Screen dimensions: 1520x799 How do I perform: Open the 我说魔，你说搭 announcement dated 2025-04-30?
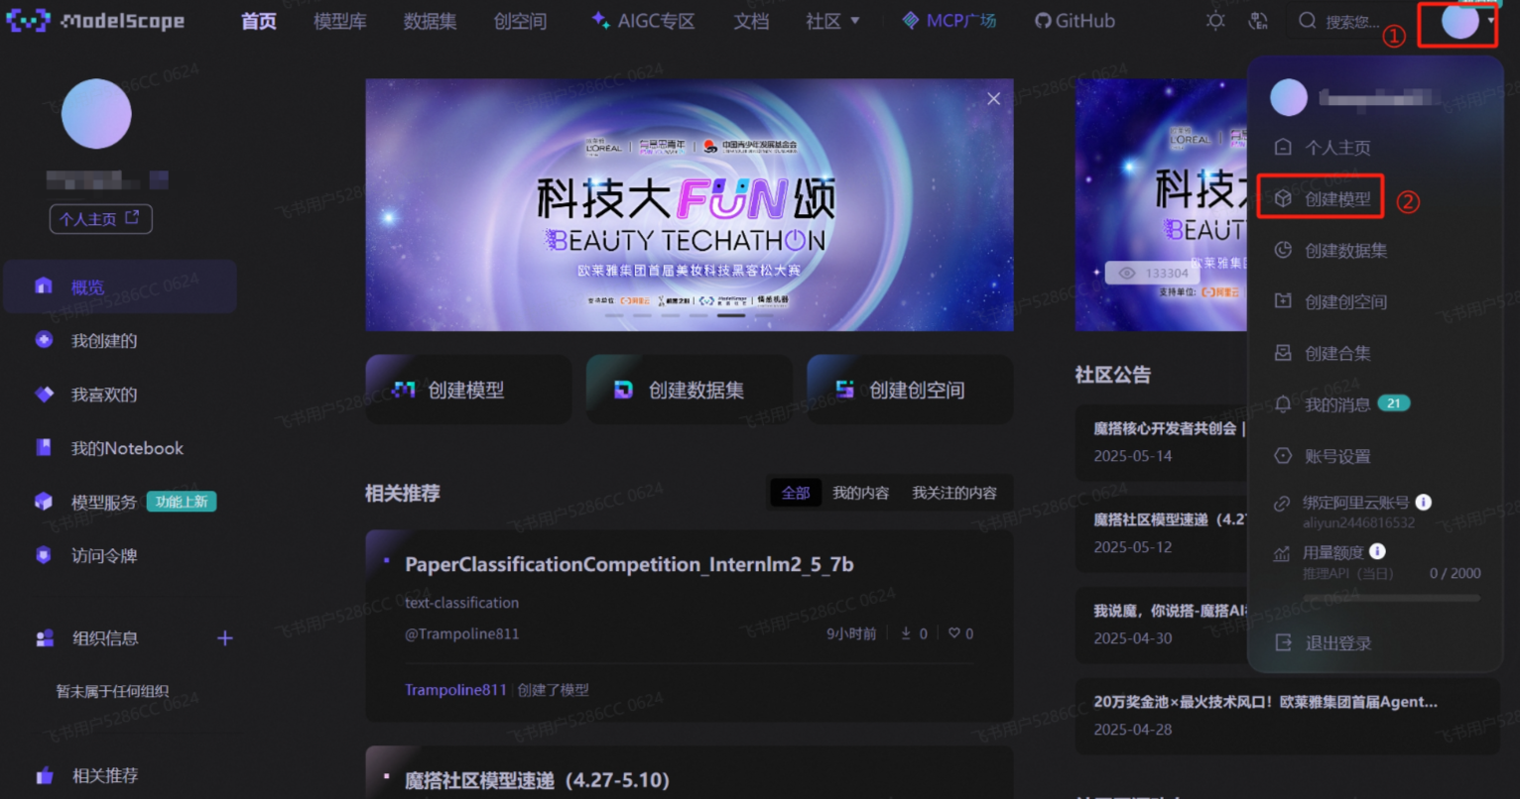click(1170, 612)
